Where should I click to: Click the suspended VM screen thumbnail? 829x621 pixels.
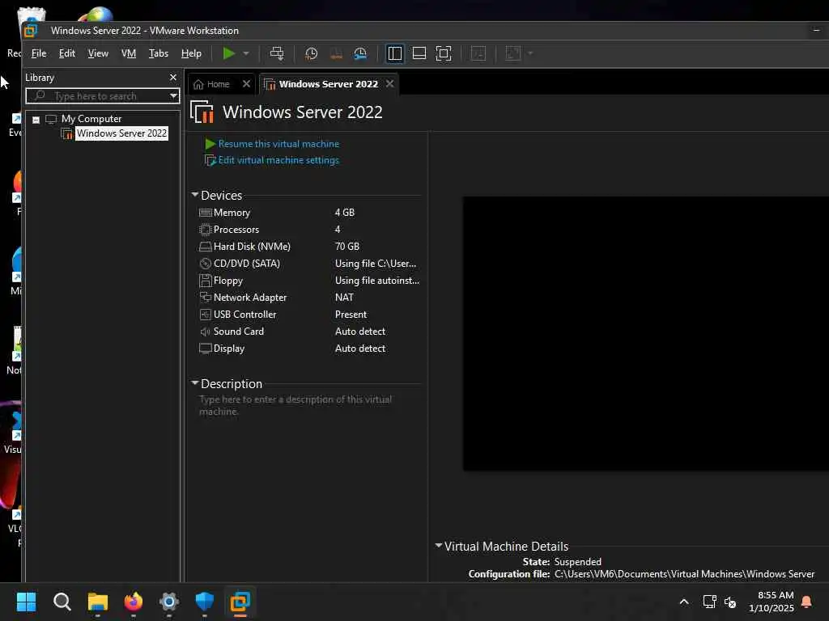pyautogui.click(x=645, y=333)
